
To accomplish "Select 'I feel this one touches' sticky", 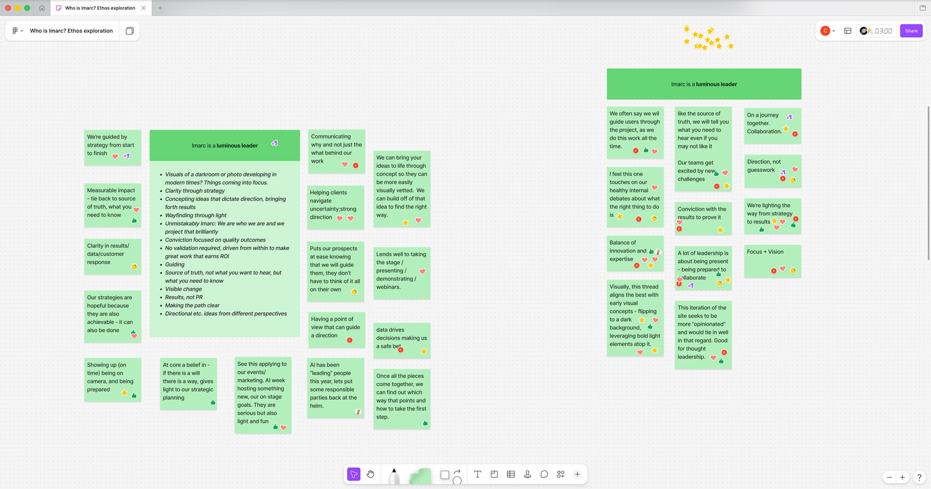I will coord(635,197).
